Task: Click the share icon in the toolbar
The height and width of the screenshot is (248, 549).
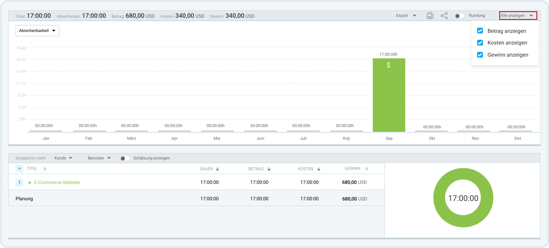Action: (x=444, y=16)
